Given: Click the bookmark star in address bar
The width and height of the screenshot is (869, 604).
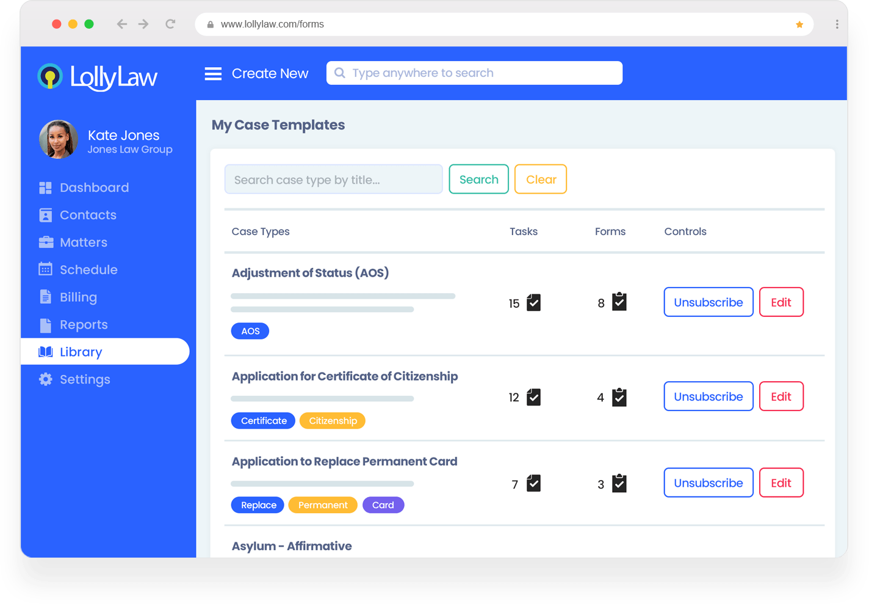Looking at the screenshot, I should 799,24.
